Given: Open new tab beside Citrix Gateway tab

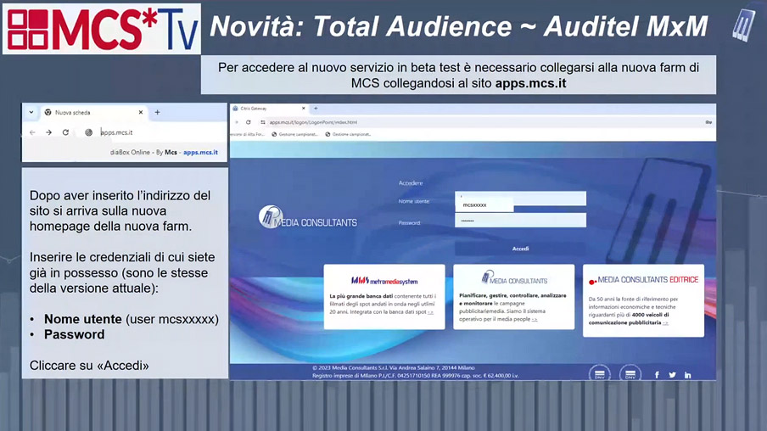Looking at the screenshot, I should click(316, 108).
